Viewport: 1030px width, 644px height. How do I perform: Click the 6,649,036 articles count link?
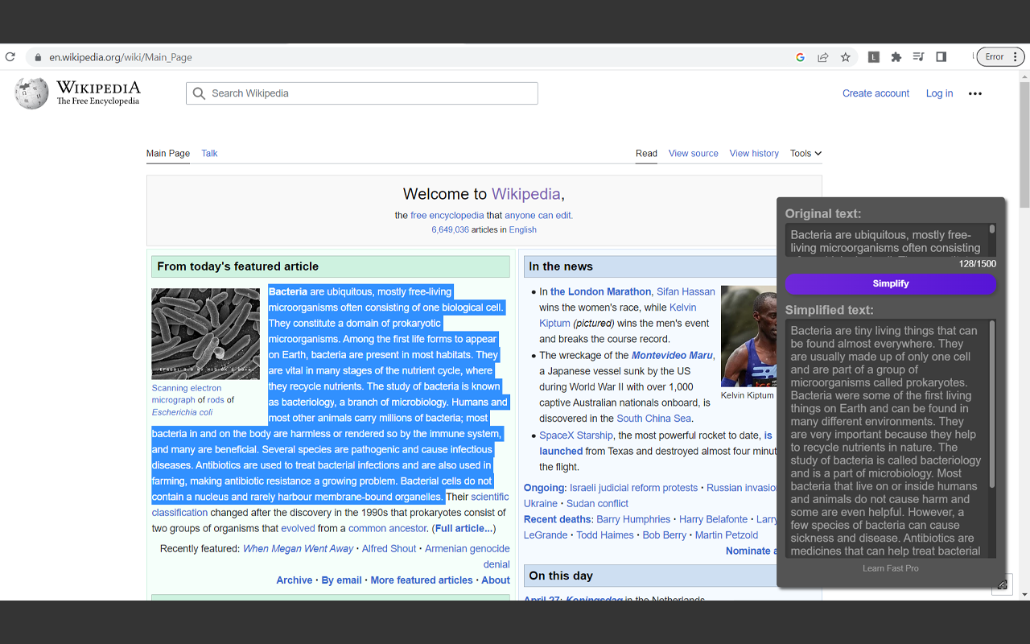(x=450, y=229)
